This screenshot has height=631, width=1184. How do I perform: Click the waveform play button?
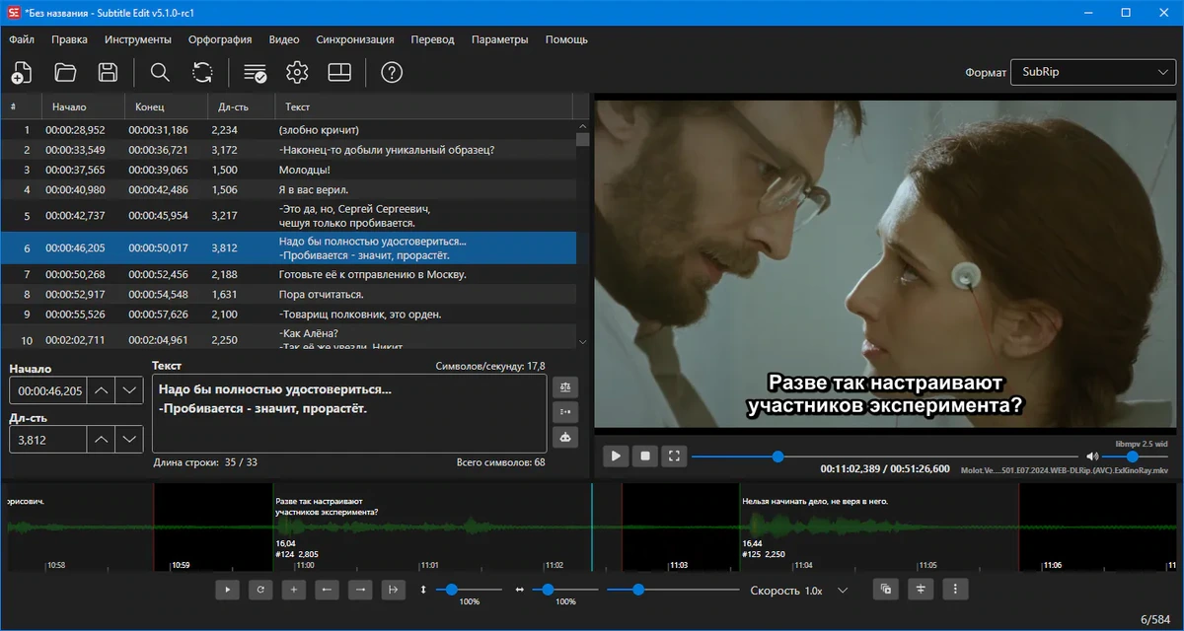[228, 590]
